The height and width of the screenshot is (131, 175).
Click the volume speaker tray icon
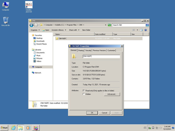pyautogui.click(x=161, y=128)
